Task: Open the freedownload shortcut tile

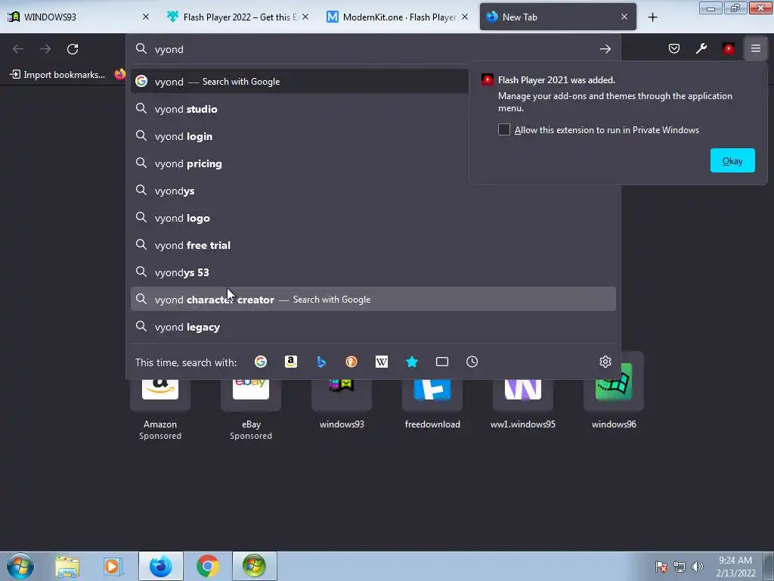Action: 432,395
